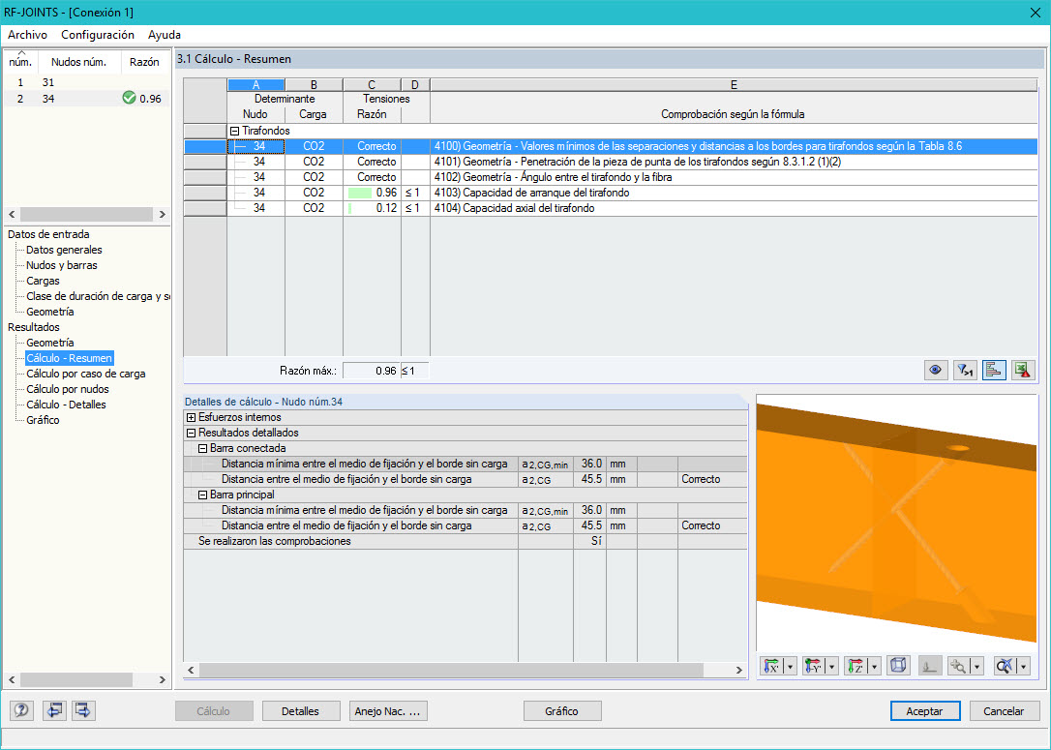
Task: Click the Razón máx. value field
Action: (372, 371)
